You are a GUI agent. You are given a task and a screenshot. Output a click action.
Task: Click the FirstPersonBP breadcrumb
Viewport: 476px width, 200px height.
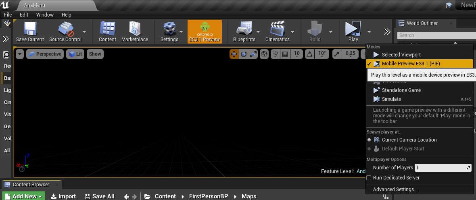[x=209, y=196]
